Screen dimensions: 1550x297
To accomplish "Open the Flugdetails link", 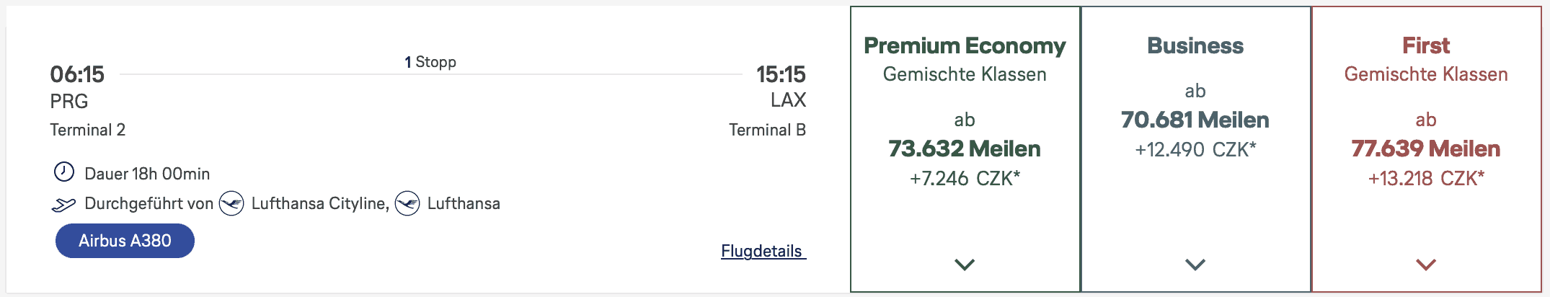I will (762, 251).
